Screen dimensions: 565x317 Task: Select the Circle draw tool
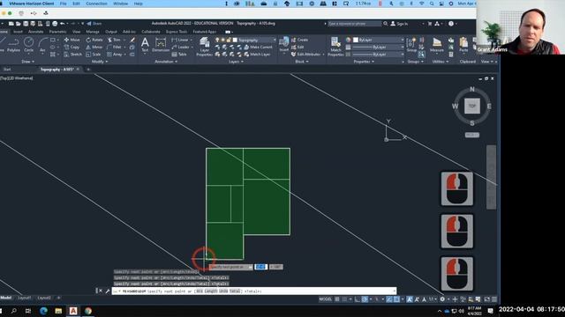[28, 45]
